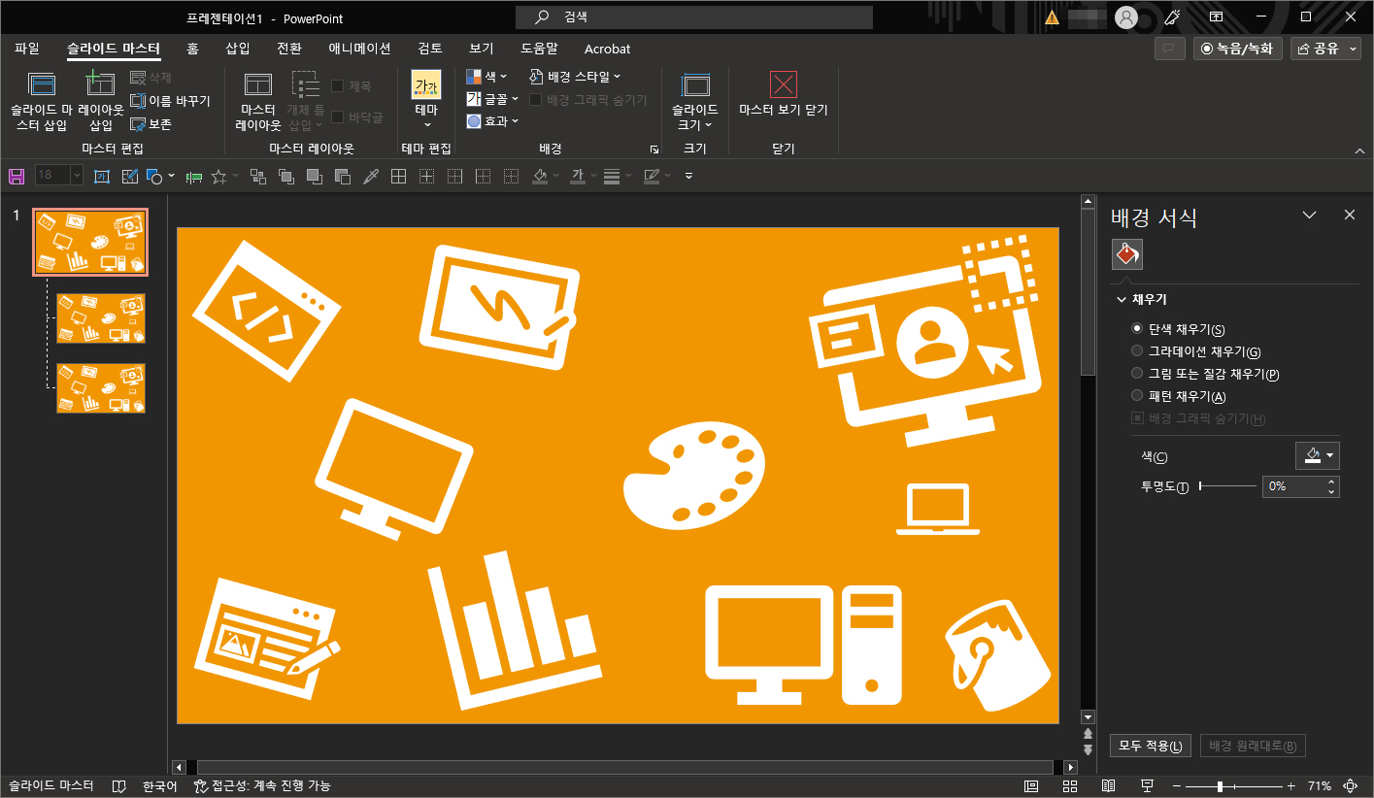The image size is (1374, 798).
Task: Click reading view icon in status bar
Action: click(1108, 785)
